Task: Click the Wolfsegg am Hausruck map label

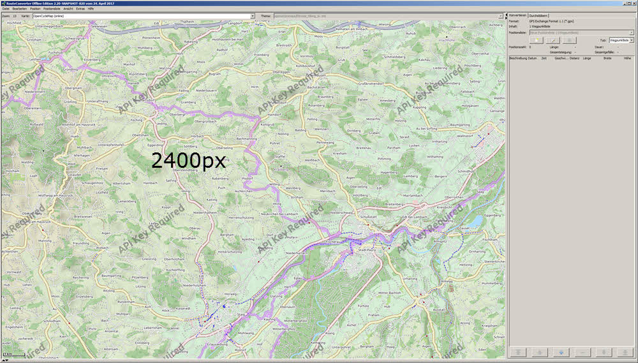Action: tap(56, 195)
